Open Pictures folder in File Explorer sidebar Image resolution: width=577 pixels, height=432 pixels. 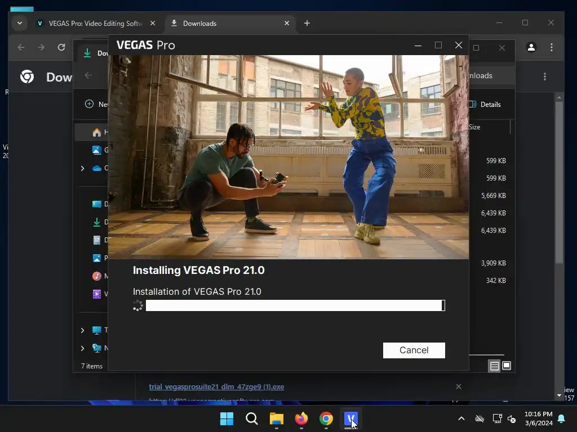(x=97, y=258)
